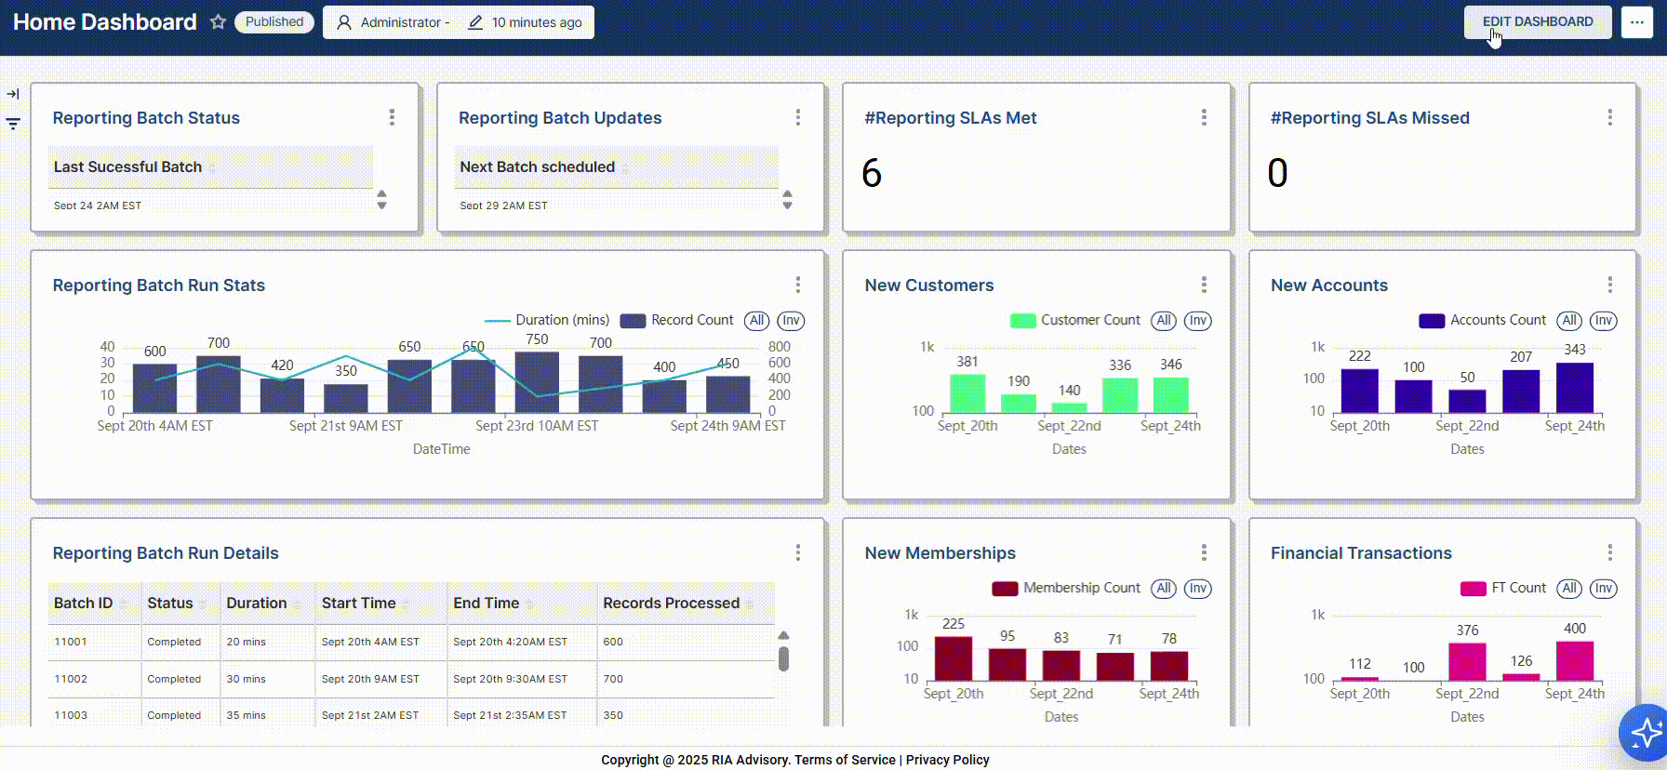Image resolution: width=1667 pixels, height=770 pixels.
Task: Sort table by Records Processed column
Action: click(x=671, y=603)
